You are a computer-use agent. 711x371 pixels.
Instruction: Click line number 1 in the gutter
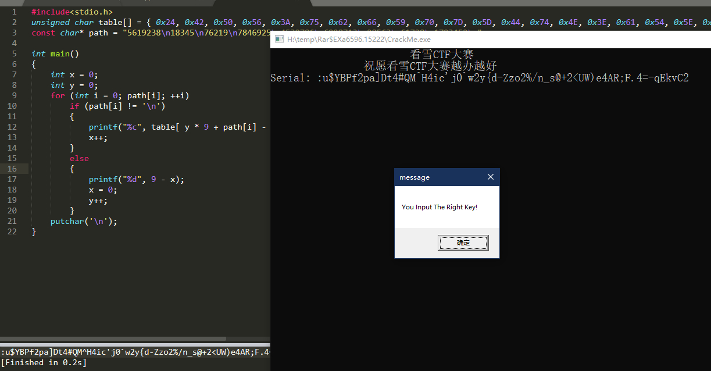(x=15, y=12)
